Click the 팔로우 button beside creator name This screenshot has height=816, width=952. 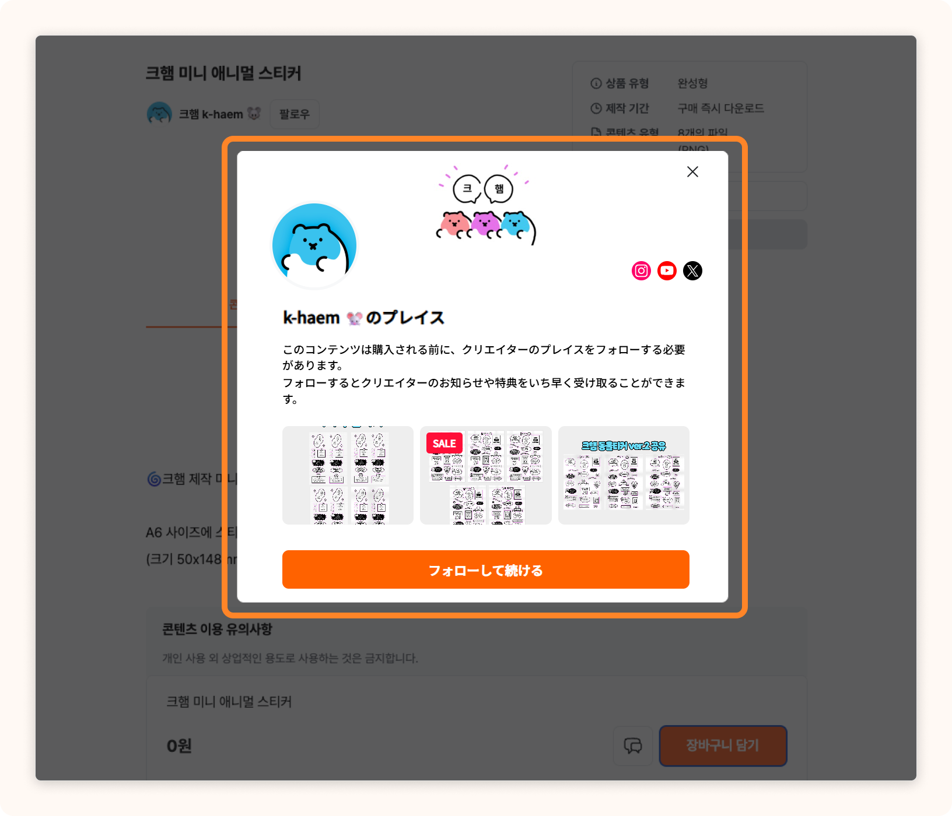coord(295,114)
